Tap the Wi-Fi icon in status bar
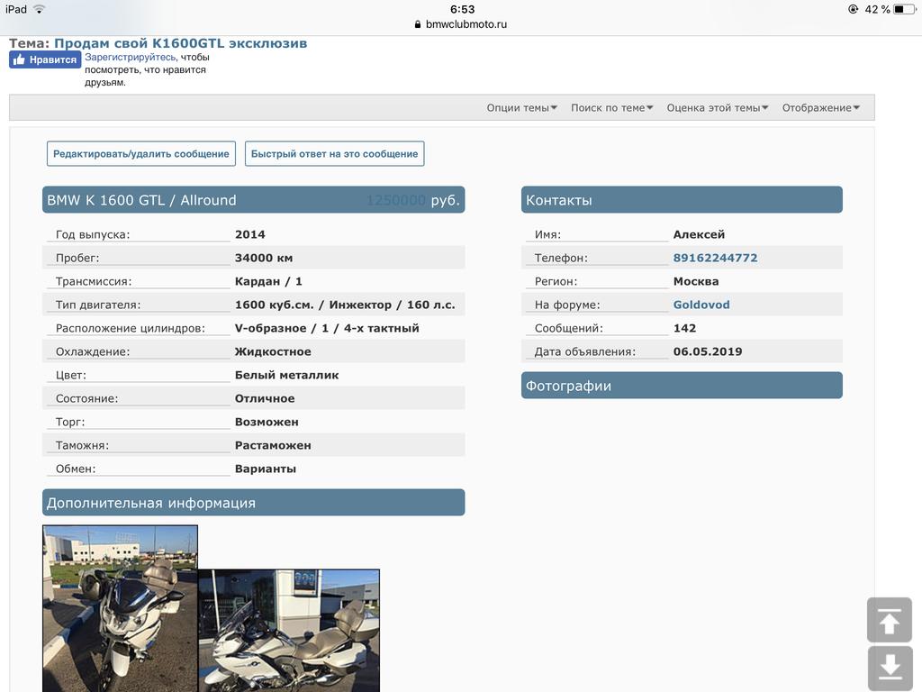This screenshot has height=692, width=922. coord(39,9)
